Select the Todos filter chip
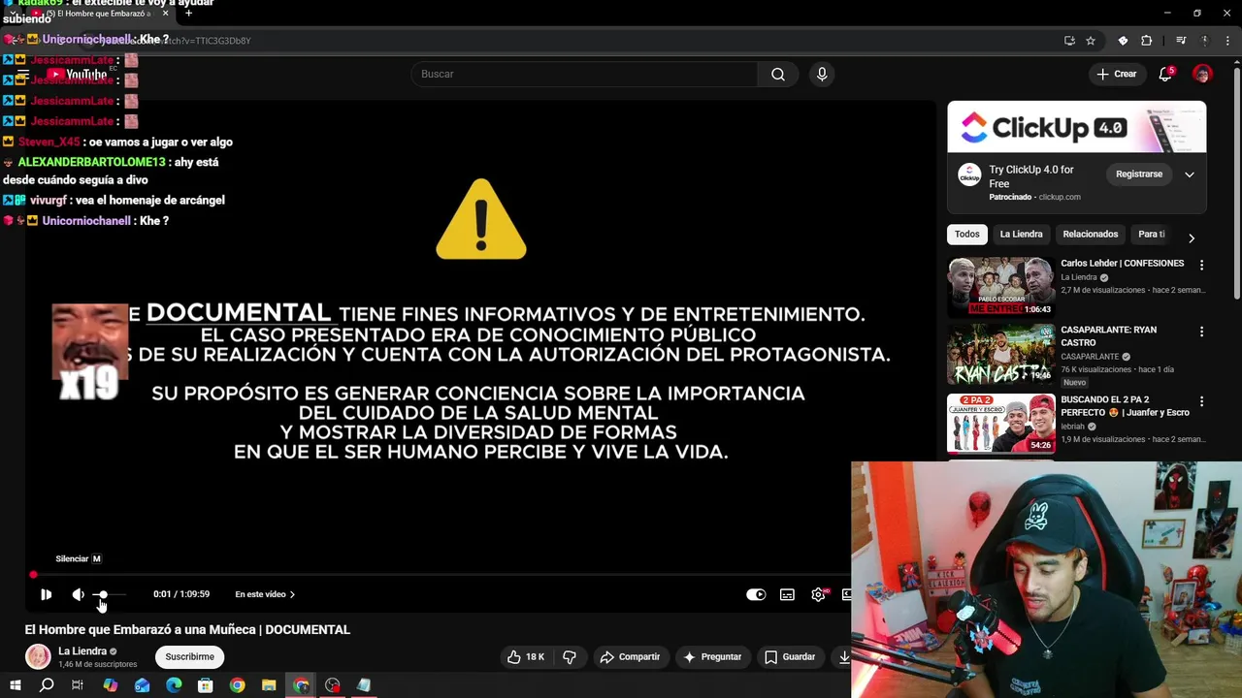Viewport: 1242px width, 698px height. coord(966,234)
